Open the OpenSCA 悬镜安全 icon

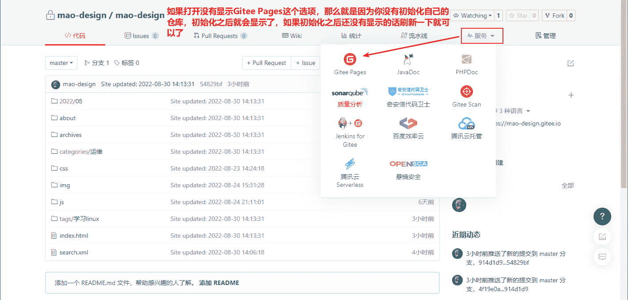pos(408,164)
